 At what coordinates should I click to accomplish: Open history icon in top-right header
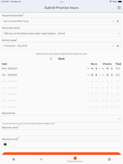pos(119,8)
